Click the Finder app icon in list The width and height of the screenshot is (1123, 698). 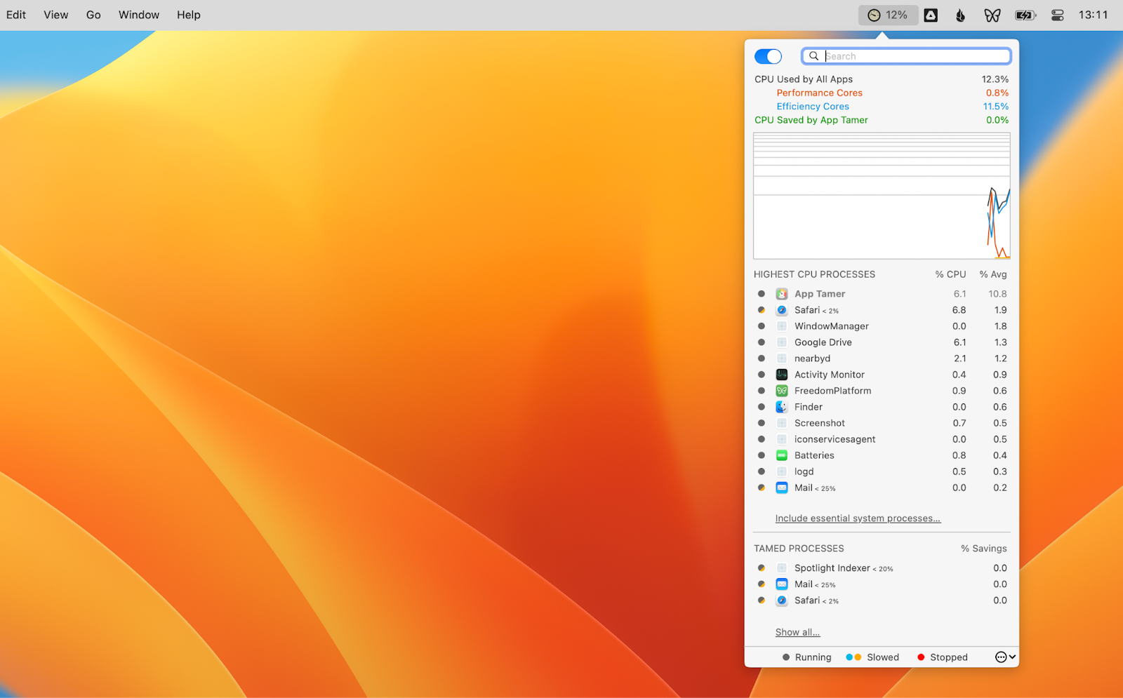782,407
